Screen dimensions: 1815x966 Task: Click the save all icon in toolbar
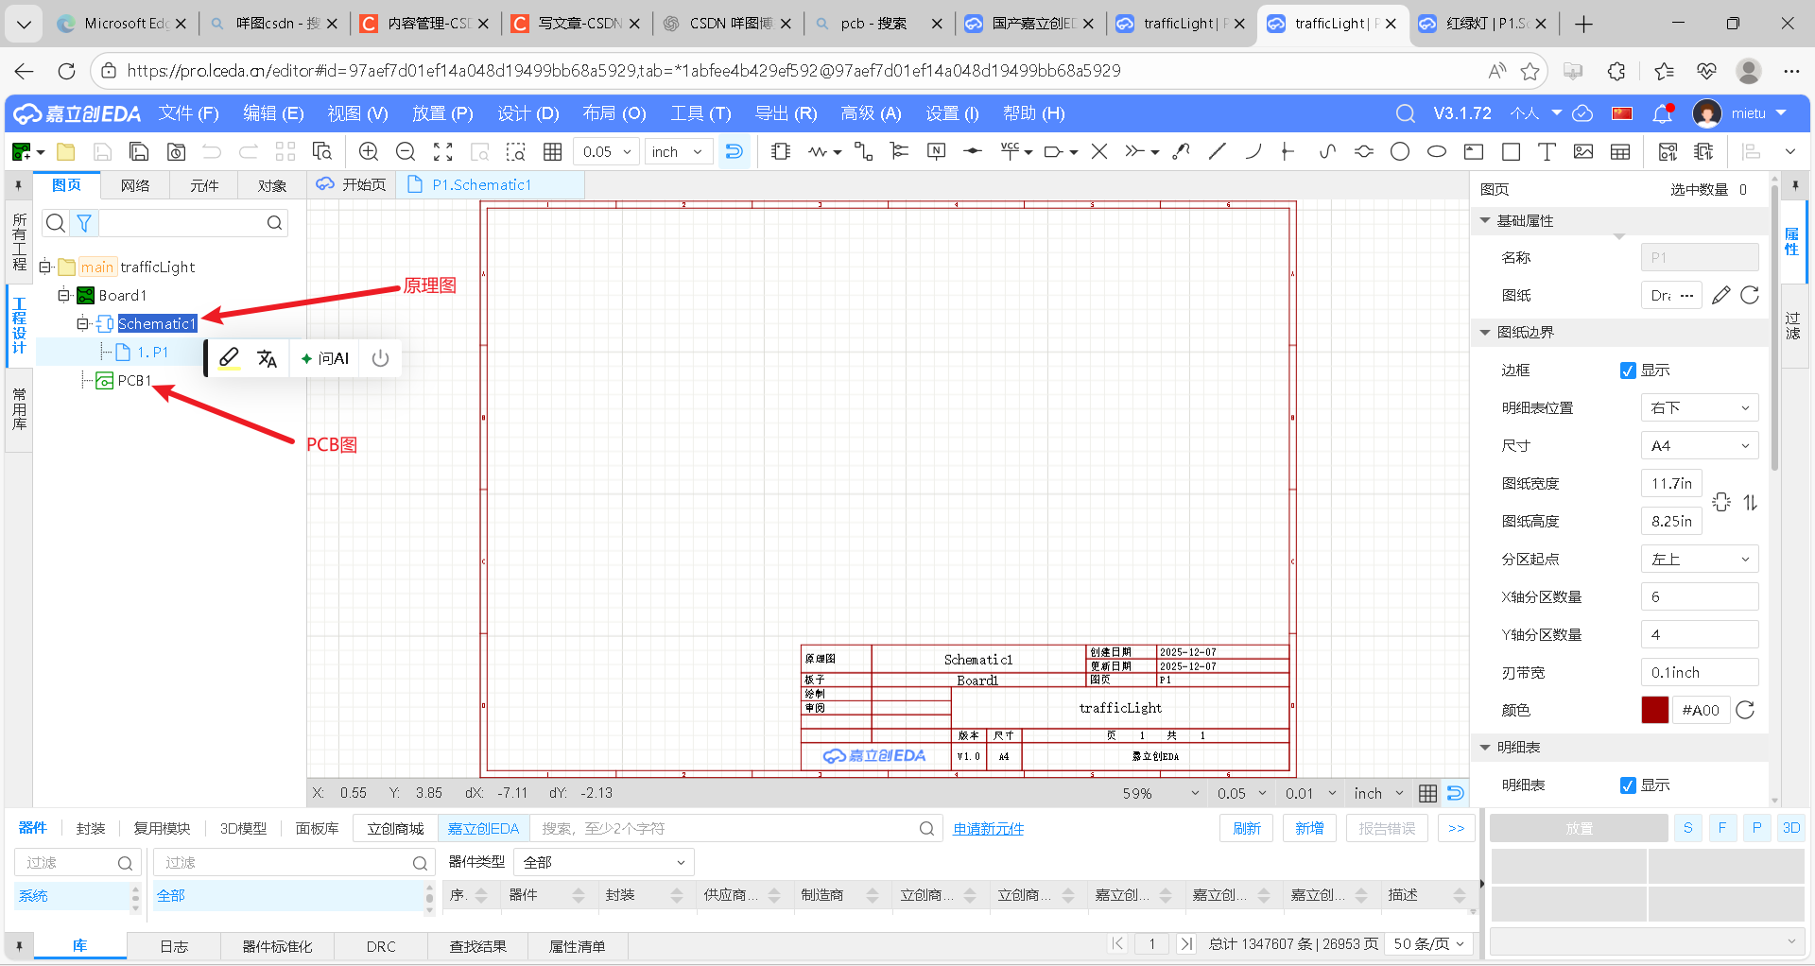[x=139, y=152]
